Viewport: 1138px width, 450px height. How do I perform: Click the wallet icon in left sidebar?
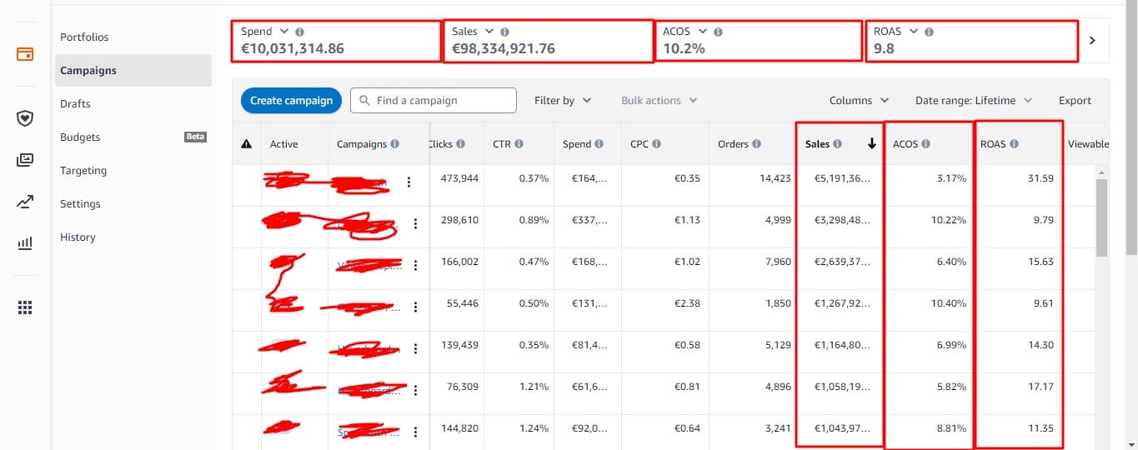click(25, 54)
